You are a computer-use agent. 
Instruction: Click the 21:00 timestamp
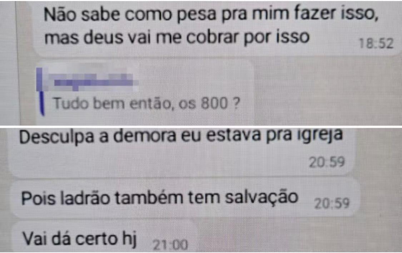coord(170,245)
